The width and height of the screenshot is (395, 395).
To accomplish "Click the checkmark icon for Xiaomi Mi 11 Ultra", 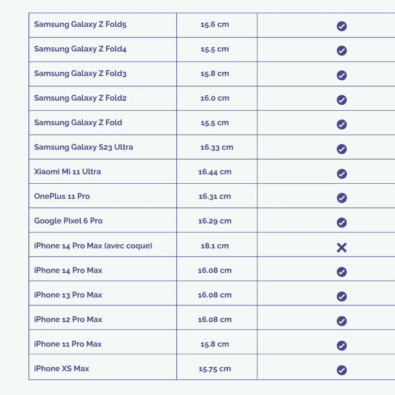I will point(342,174).
